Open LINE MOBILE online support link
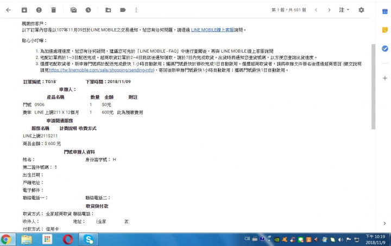 212,30
